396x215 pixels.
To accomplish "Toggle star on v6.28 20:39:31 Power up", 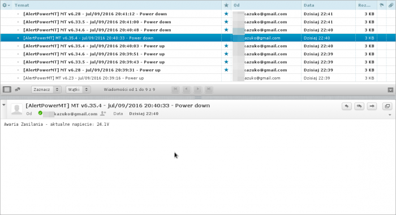I will point(226,70).
